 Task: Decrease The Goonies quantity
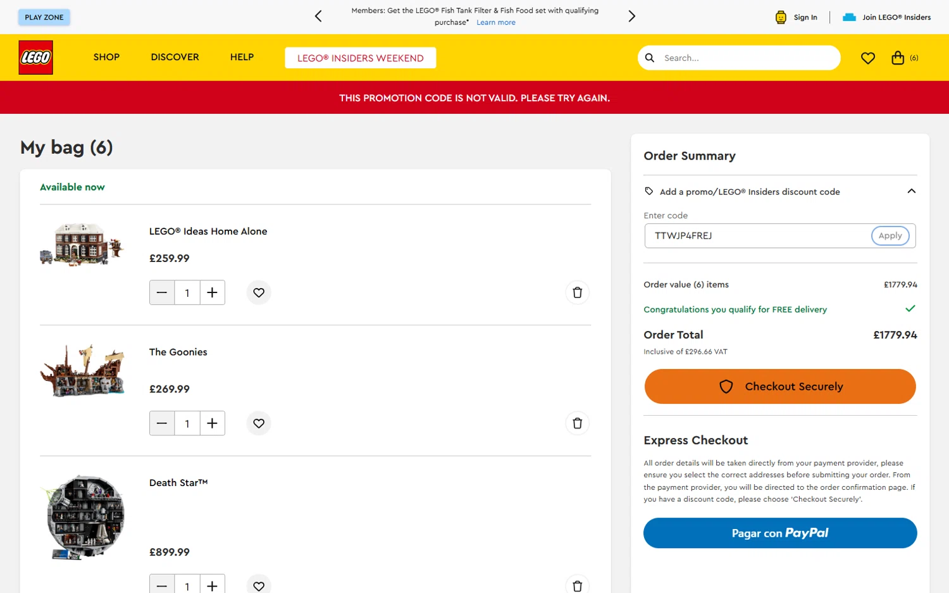coord(162,423)
